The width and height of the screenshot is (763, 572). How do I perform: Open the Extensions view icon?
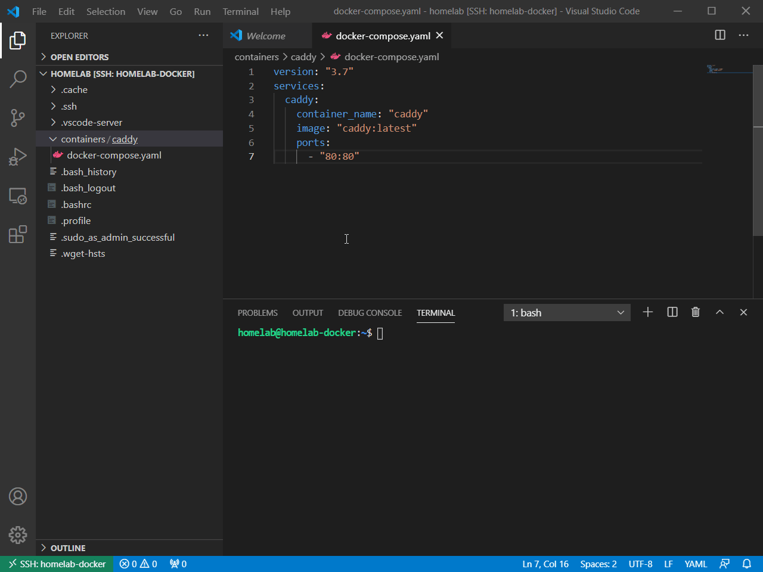[18, 234]
